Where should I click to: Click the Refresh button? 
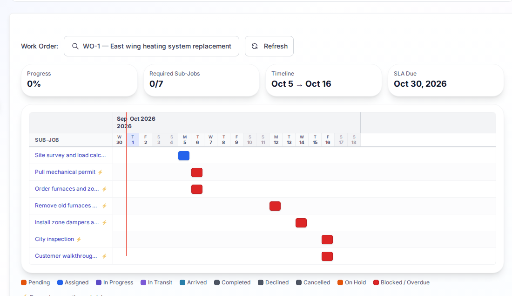pyautogui.click(x=269, y=46)
